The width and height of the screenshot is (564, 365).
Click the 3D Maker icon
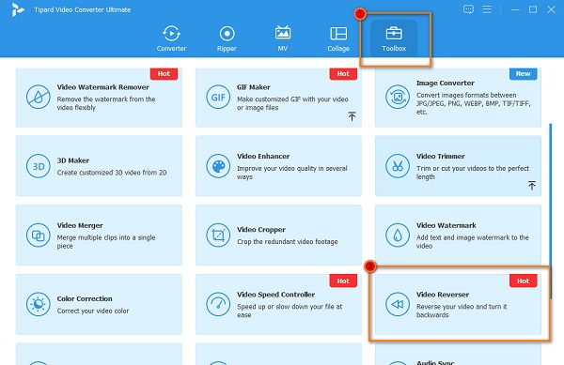tap(39, 166)
